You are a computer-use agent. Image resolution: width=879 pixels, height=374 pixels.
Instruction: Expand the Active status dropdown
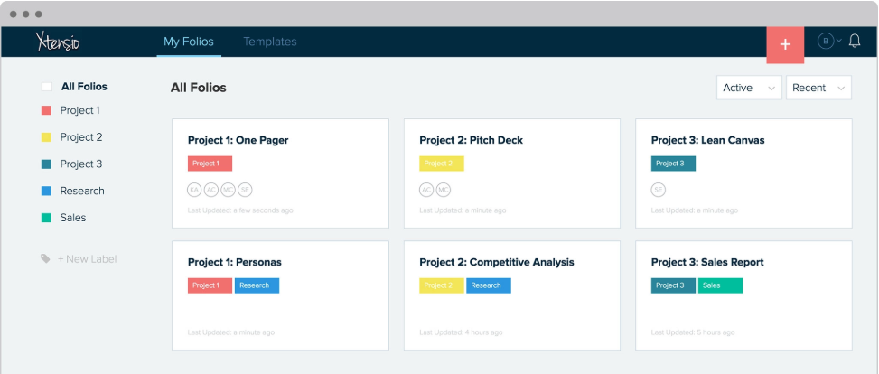(x=749, y=88)
